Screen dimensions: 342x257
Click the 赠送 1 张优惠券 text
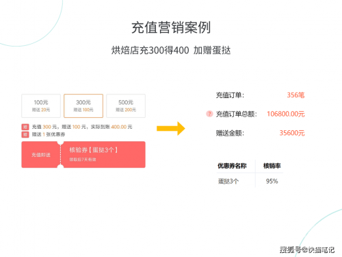[x=49, y=134]
